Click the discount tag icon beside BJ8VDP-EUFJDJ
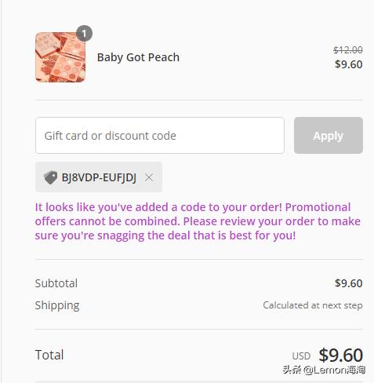 (50, 177)
